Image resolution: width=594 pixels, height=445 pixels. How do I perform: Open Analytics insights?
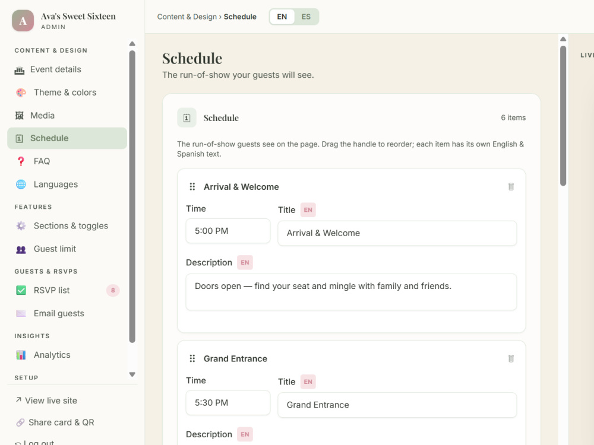(67, 355)
